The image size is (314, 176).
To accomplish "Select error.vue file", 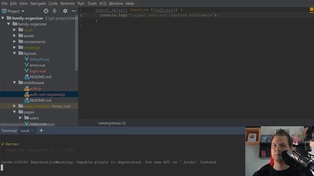I will (x=37, y=65).
